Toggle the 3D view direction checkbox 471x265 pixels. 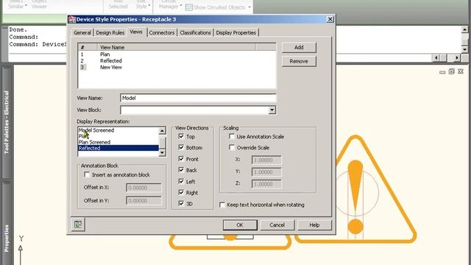pos(181,203)
